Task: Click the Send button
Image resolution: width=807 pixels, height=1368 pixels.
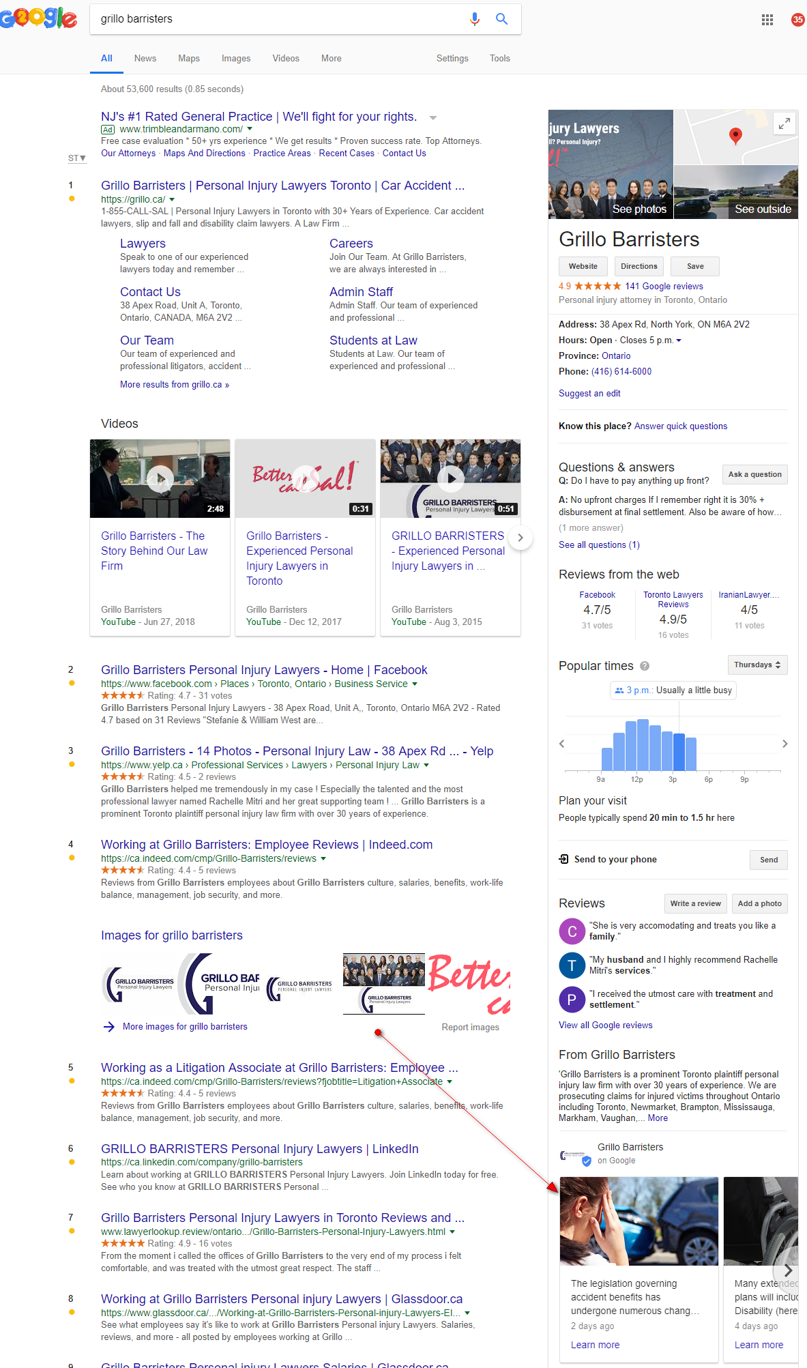Action: click(x=769, y=860)
